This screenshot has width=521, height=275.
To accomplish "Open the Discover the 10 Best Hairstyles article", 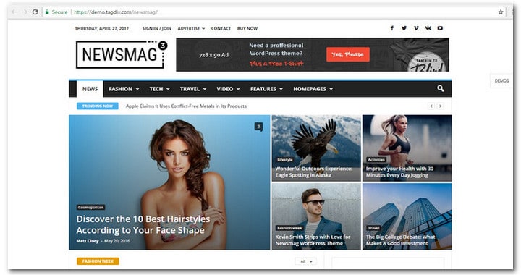I will tap(143, 224).
